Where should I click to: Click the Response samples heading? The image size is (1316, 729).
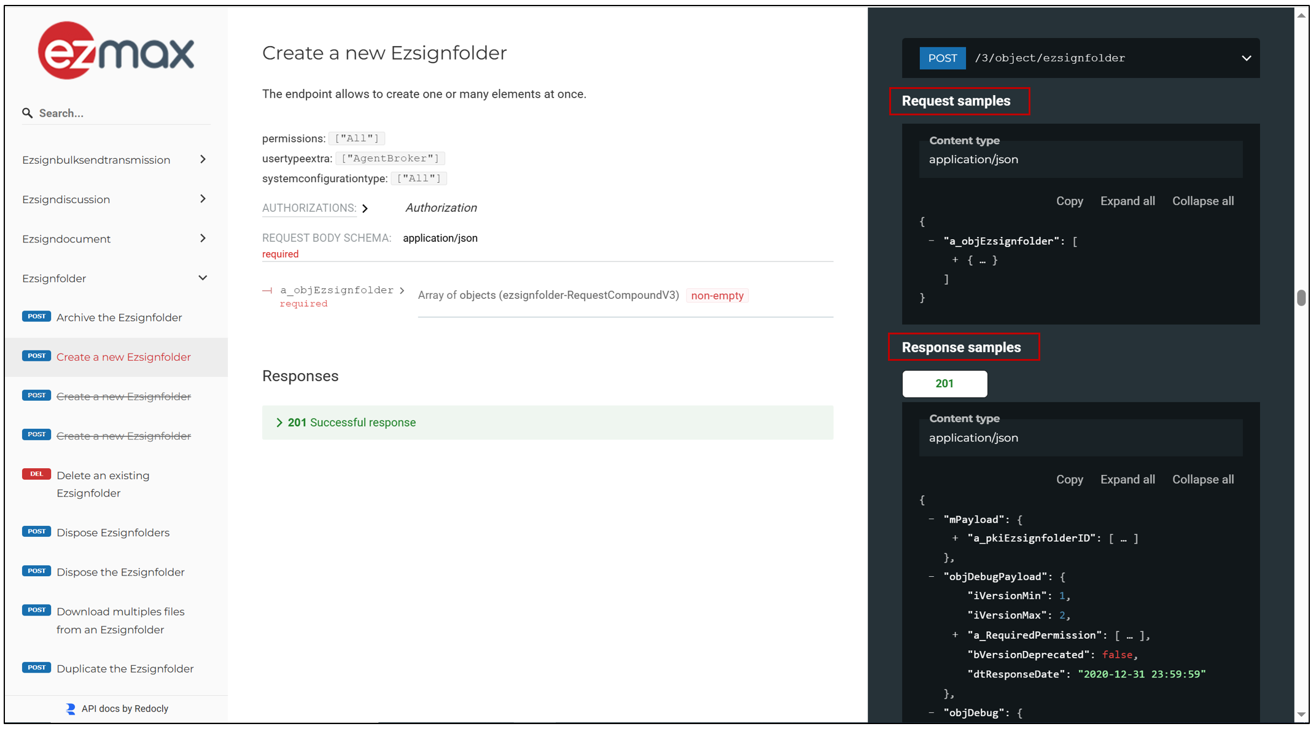[x=961, y=347]
